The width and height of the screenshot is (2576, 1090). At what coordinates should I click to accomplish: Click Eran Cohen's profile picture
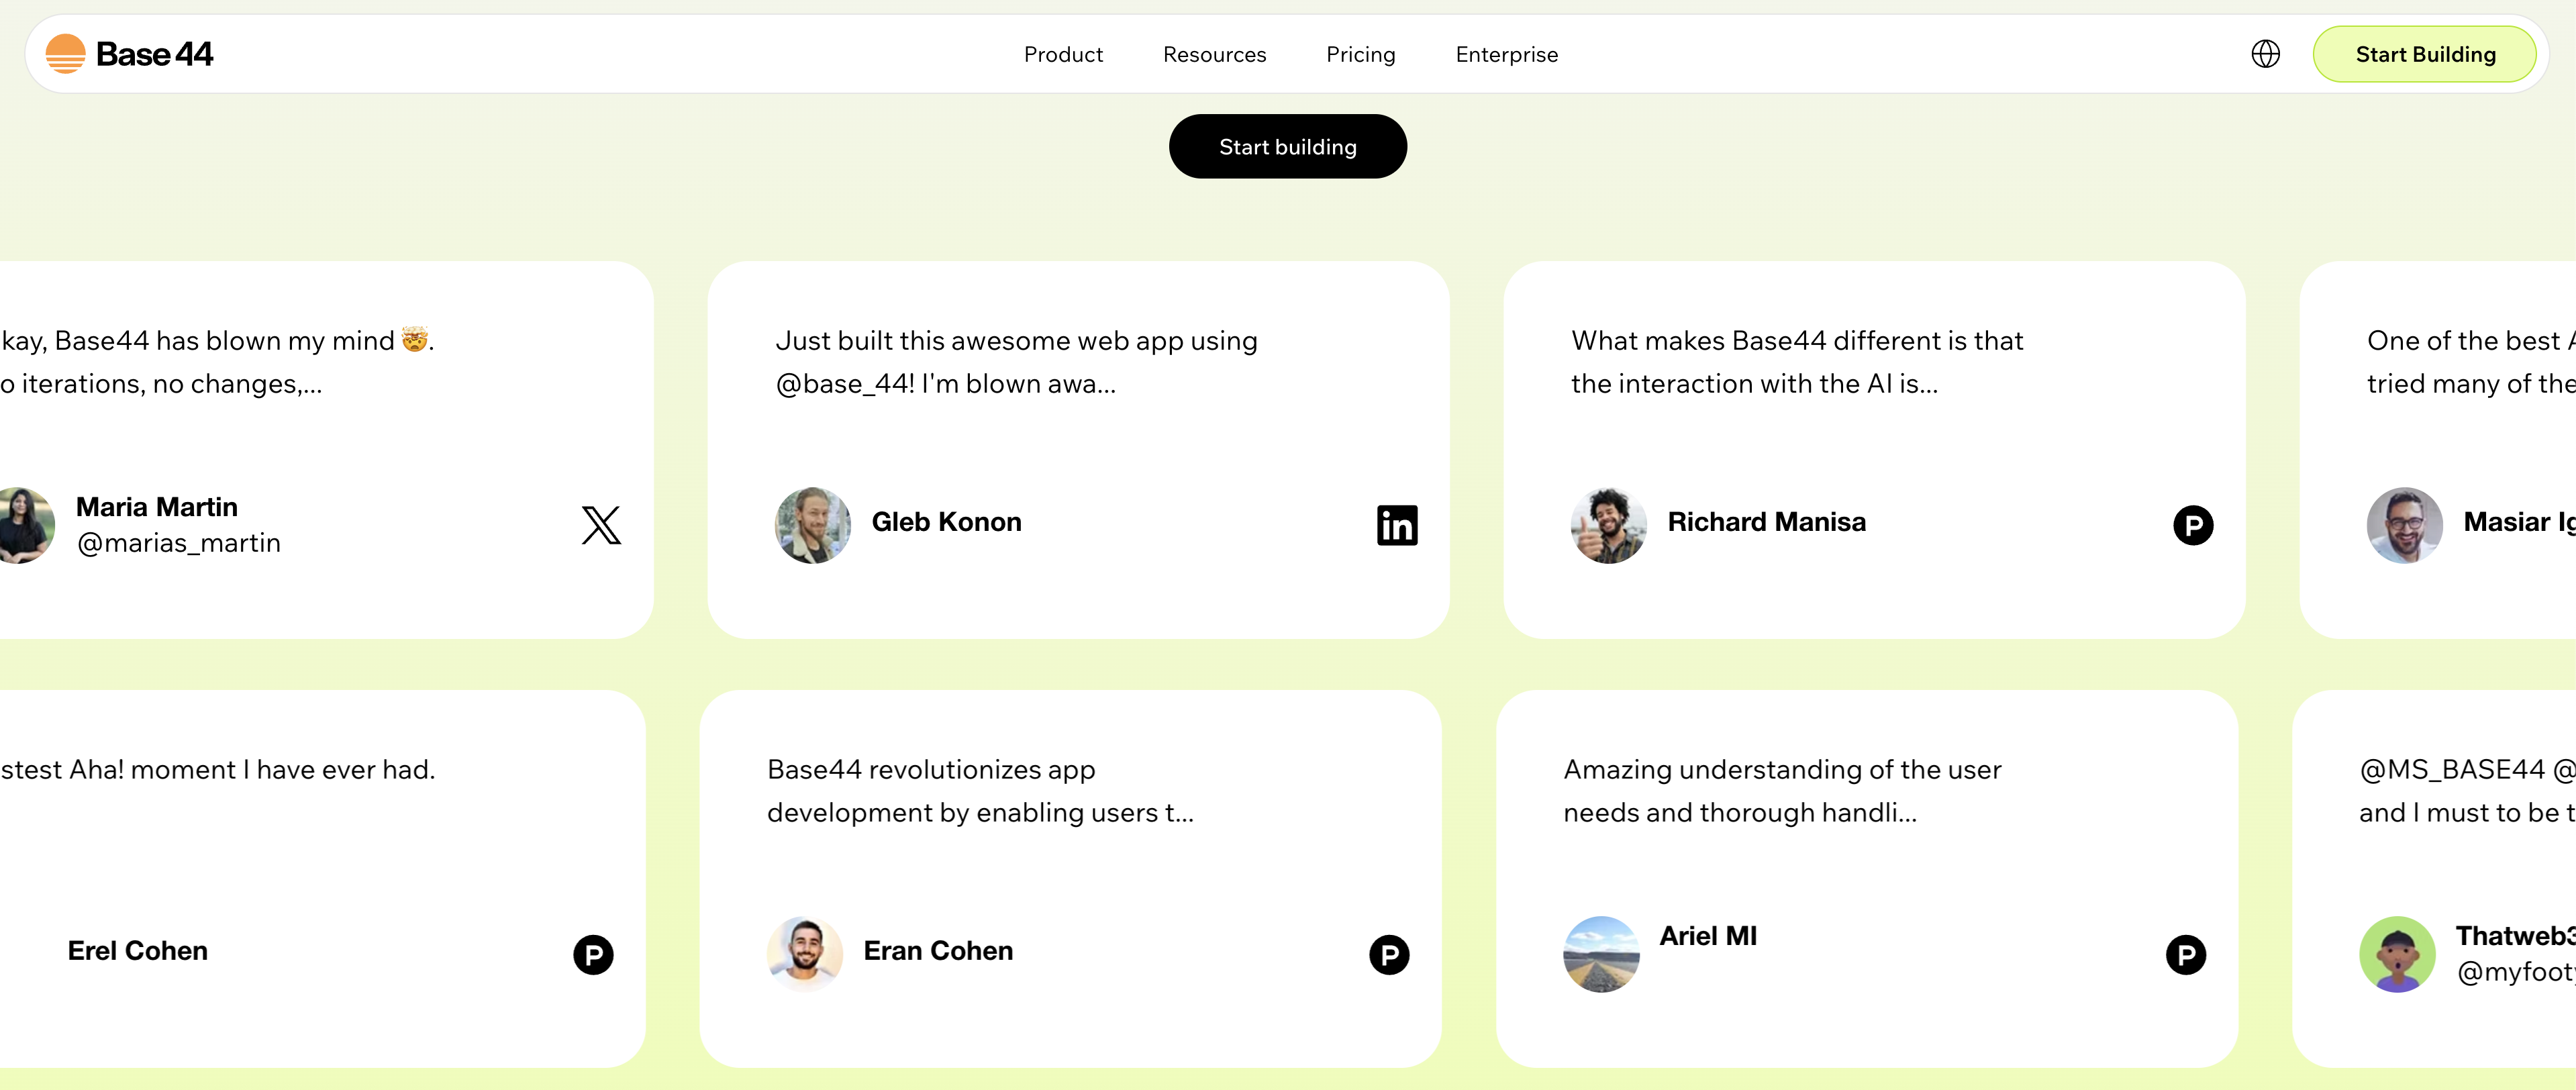point(804,954)
